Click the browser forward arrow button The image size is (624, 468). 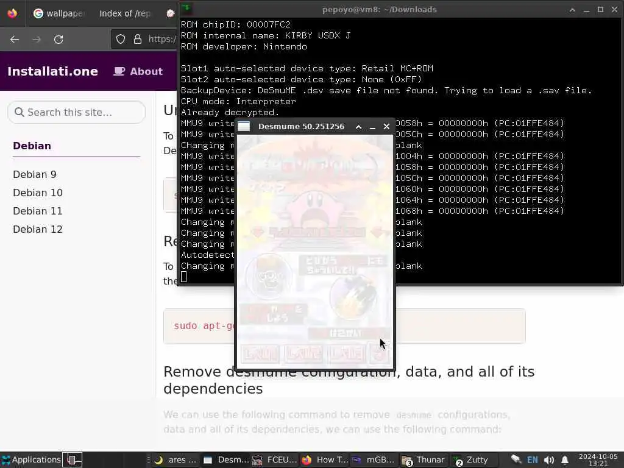tap(37, 40)
